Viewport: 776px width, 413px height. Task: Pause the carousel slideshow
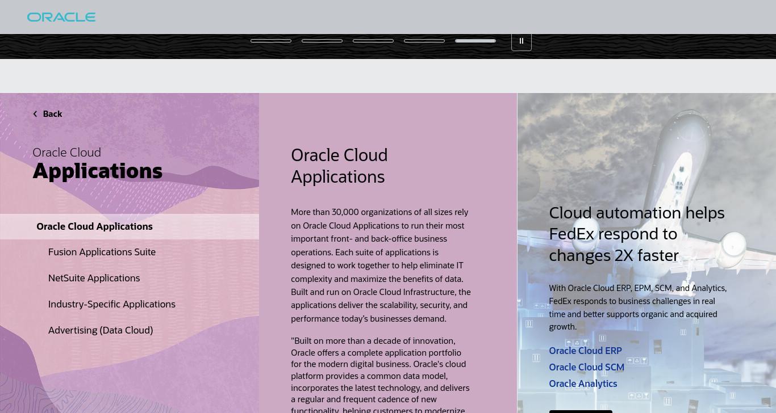pyautogui.click(x=521, y=41)
